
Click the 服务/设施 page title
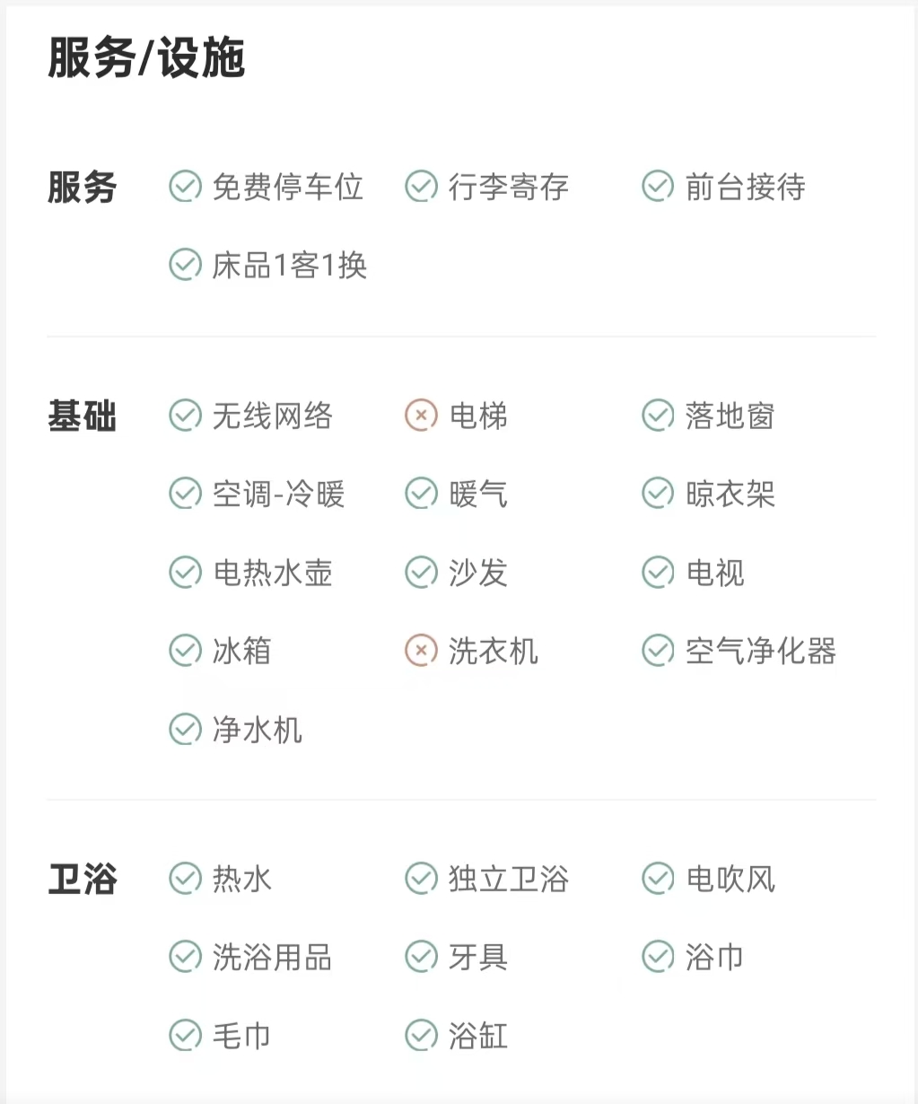click(x=146, y=58)
